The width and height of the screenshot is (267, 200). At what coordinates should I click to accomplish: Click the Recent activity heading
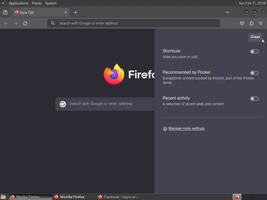pyautogui.click(x=176, y=98)
